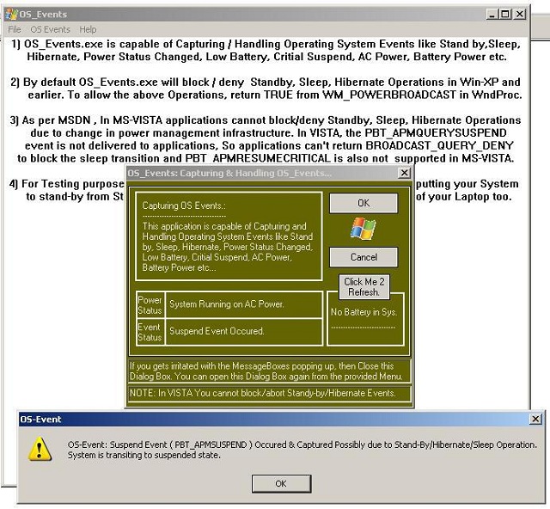The image size is (550, 509).
Task: Click the PBT_APMSUSPEND message text
Action: pyautogui.click(x=302, y=450)
